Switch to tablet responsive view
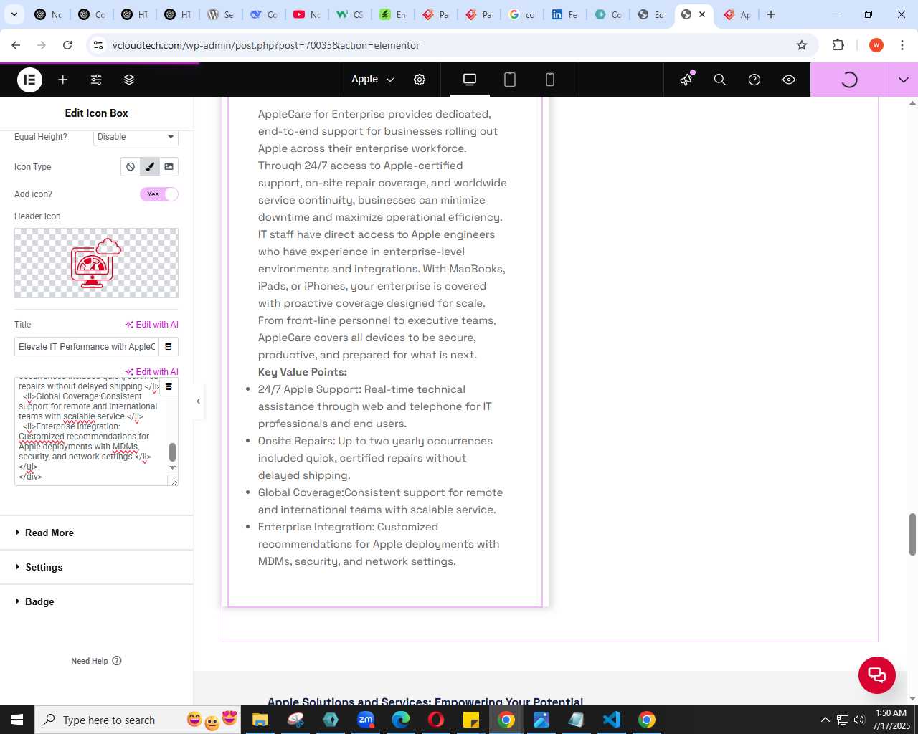 (x=510, y=80)
